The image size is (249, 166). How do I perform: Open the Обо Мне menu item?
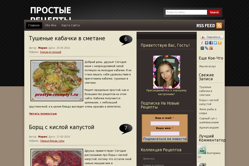pos(51,25)
